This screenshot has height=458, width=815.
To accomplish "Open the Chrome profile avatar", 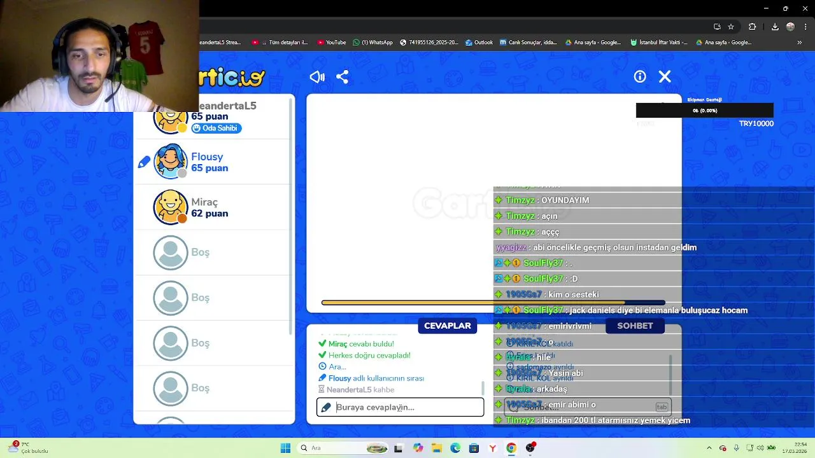I will (x=790, y=27).
